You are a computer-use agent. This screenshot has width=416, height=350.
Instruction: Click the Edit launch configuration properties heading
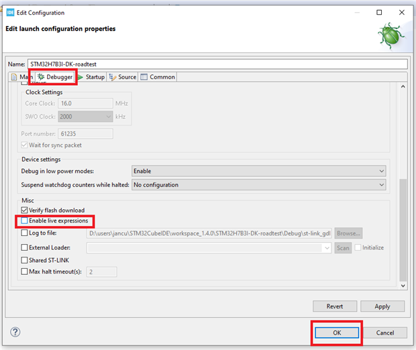tap(60, 29)
